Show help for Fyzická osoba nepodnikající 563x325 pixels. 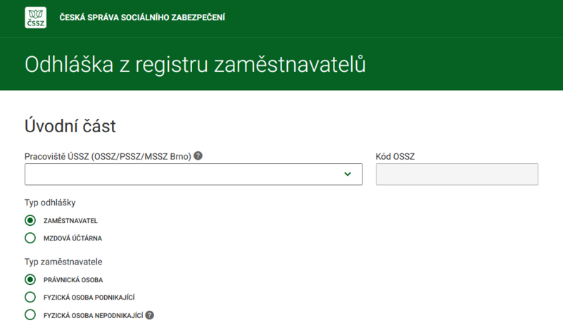pyautogui.click(x=150, y=315)
